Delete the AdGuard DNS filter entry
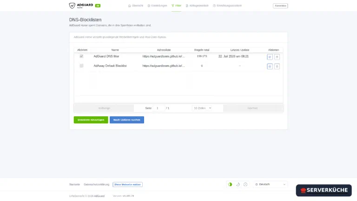The height and width of the screenshot is (201, 357). (277, 57)
